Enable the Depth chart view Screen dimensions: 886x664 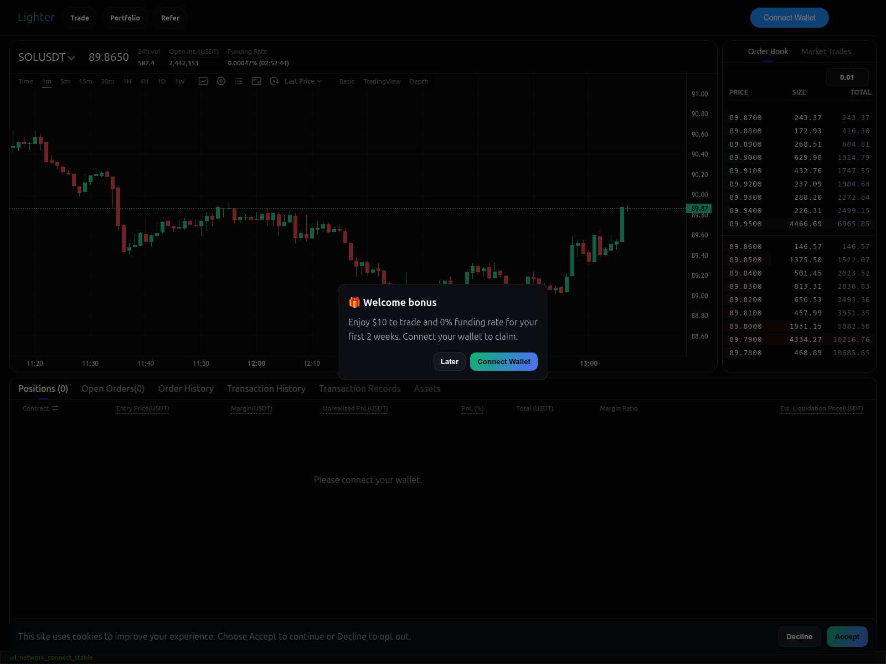[x=419, y=81]
